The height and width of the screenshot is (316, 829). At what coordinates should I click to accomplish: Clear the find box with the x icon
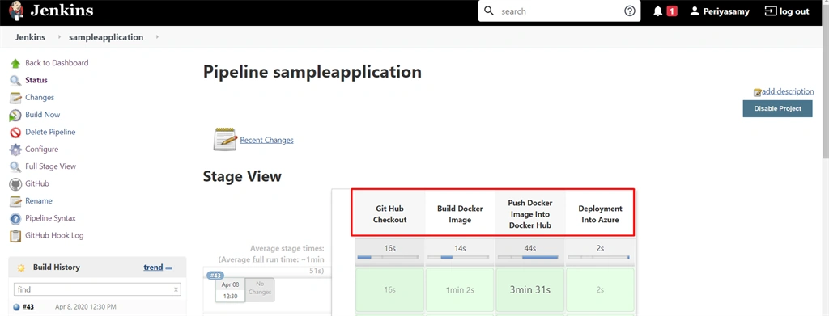tap(176, 289)
